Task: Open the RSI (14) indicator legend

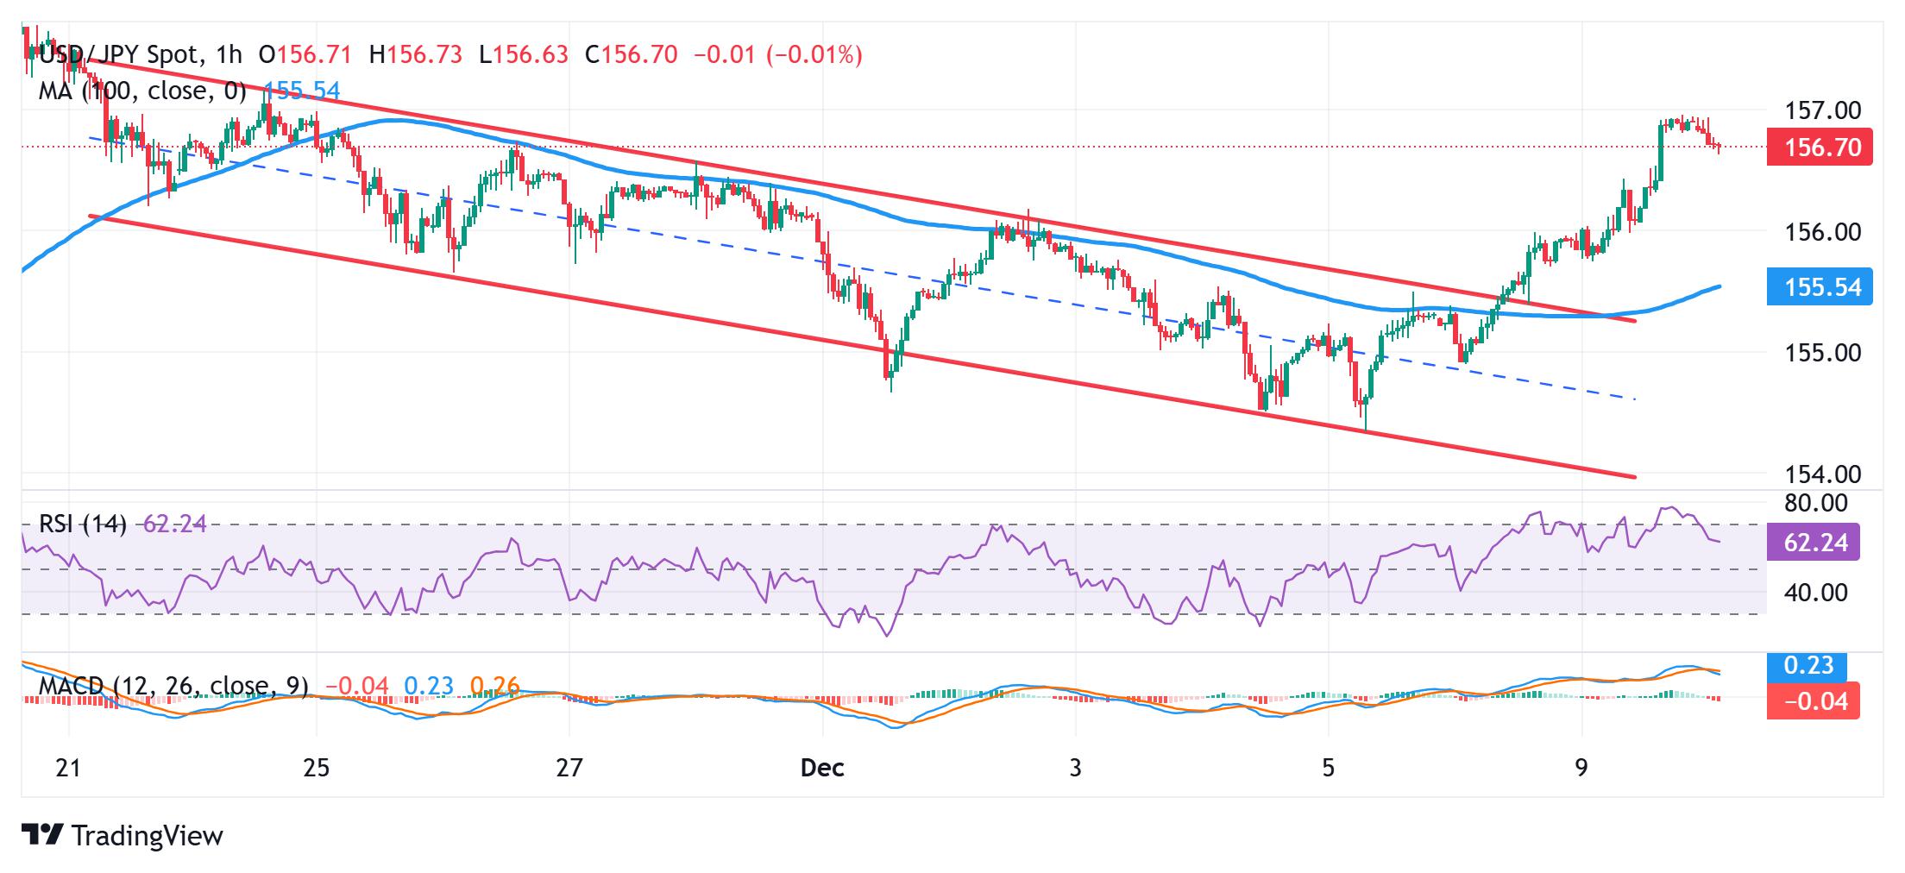Action: click(83, 524)
